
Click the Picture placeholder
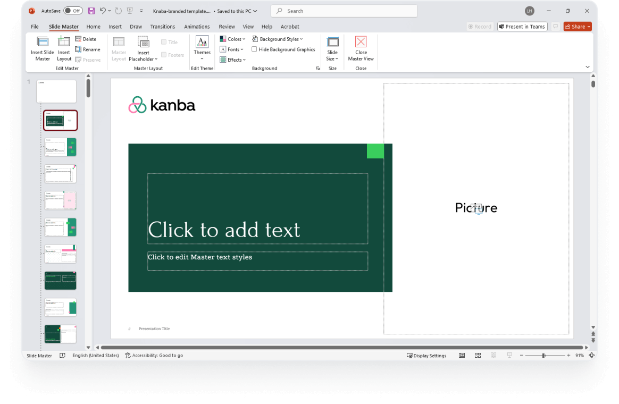coord(476,208)
